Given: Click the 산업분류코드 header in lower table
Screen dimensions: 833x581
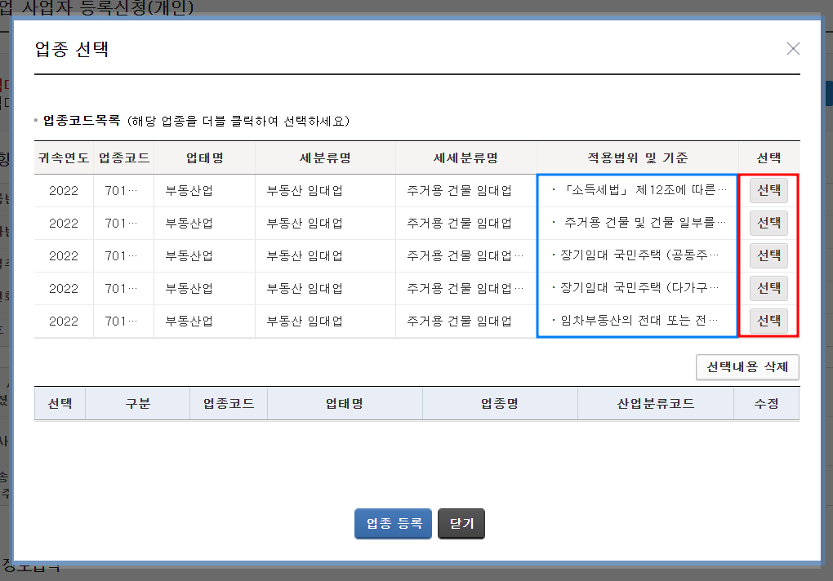Looking at the screenshot, I should coord(655,402).
